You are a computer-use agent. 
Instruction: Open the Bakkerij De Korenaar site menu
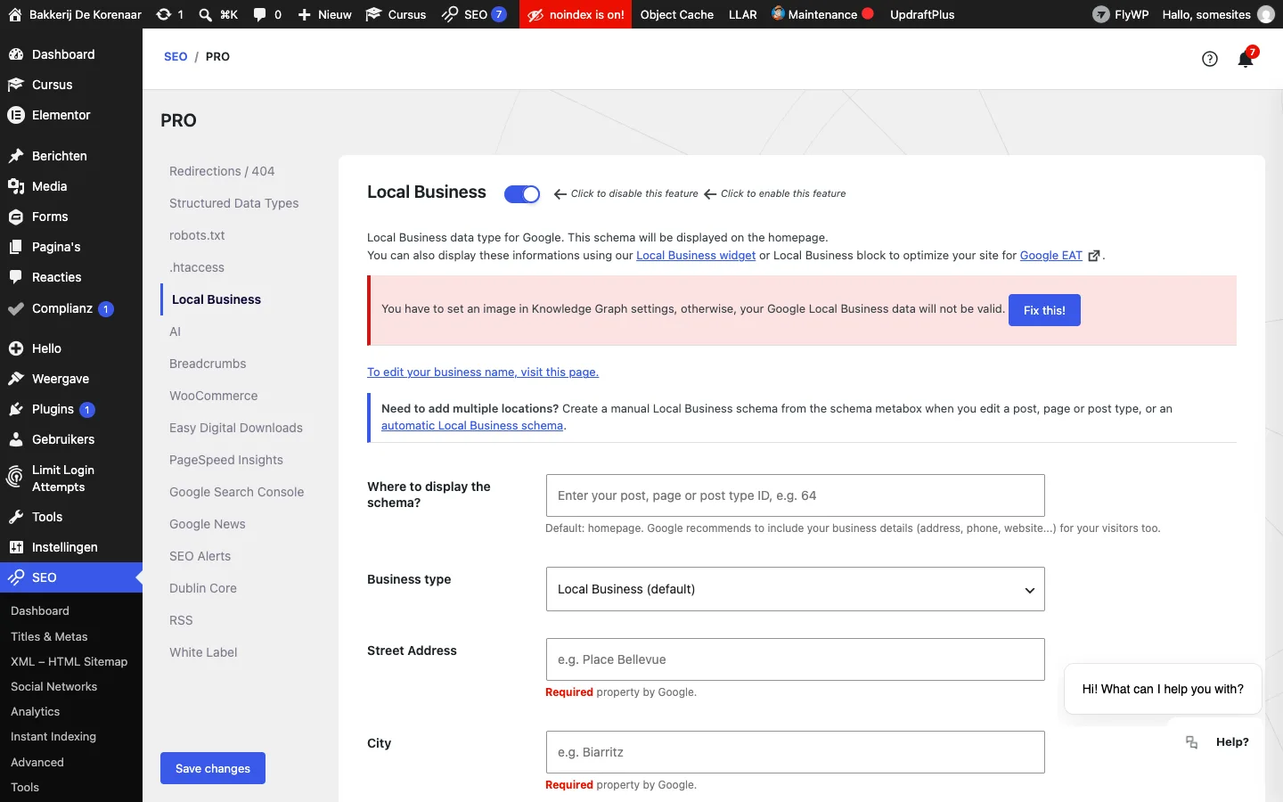[x=75, y=14]
